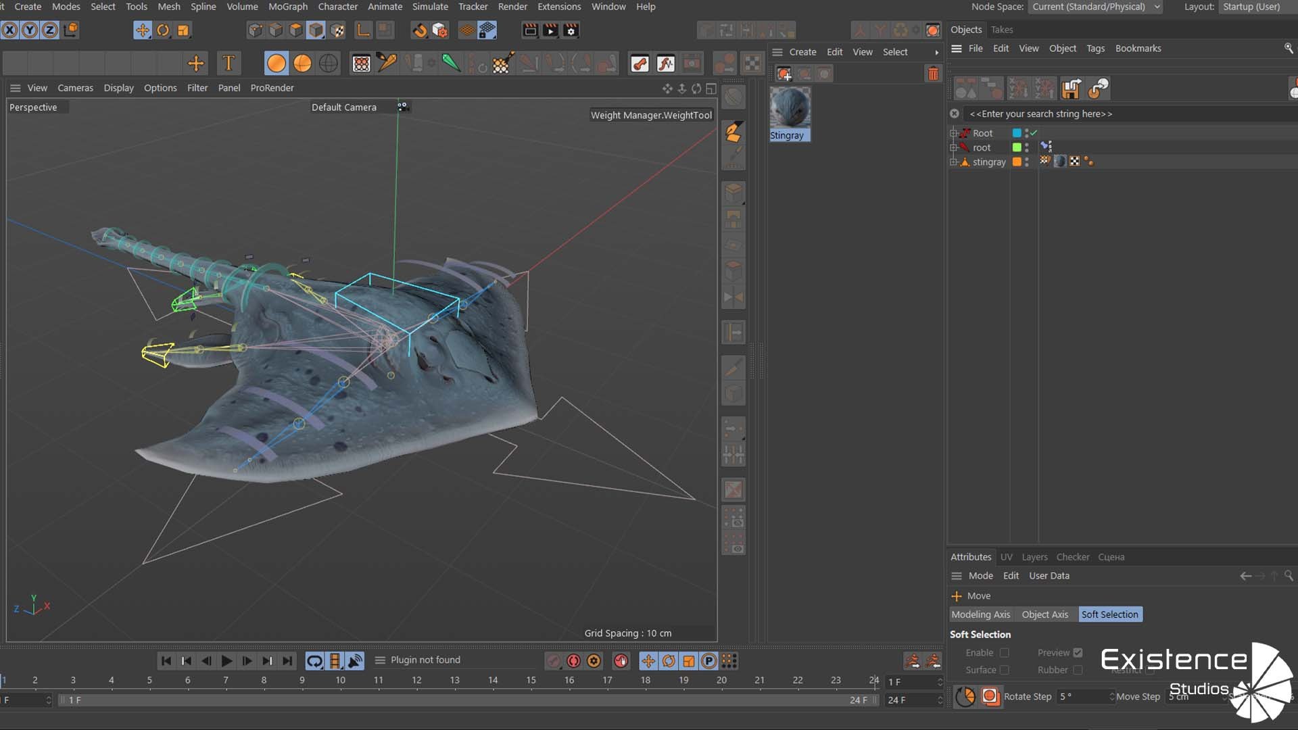This screenshot has width=1298, height=730.
Task: Select the Object Axis tab
Action: point(1045,614)
